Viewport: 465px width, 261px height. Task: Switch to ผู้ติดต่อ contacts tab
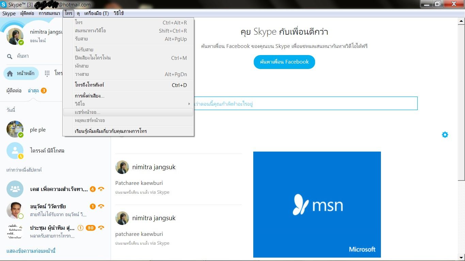click(14, 91)
